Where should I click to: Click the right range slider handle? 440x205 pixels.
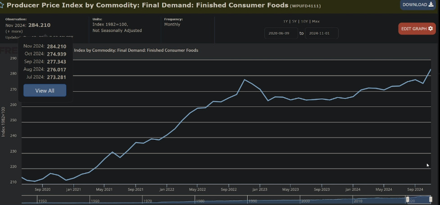pos(431,199)
